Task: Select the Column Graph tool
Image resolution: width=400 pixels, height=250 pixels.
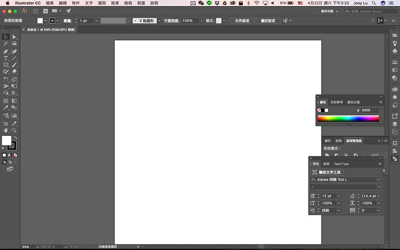Action: [x=14, y=116]
